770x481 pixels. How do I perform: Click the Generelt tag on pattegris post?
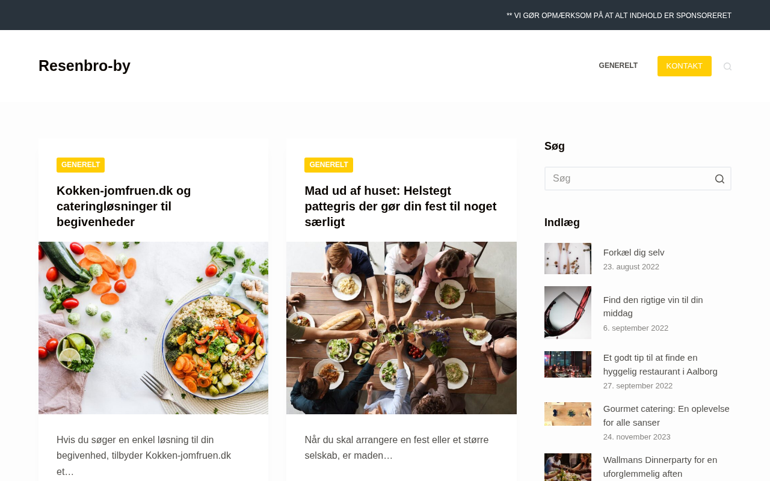coord(328,165)
